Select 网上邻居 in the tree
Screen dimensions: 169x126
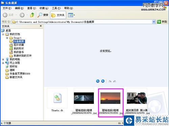[x=15, y=63]
